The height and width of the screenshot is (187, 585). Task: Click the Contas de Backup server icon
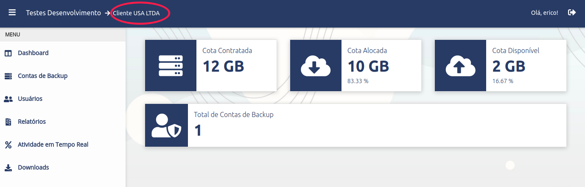[8, 76]
